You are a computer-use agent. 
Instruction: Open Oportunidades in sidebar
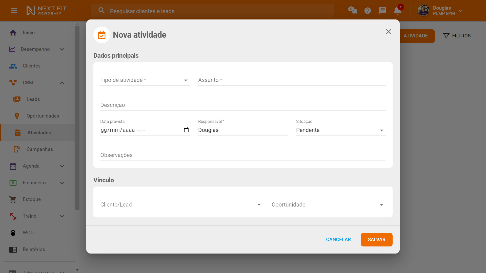tap(43, 116)
